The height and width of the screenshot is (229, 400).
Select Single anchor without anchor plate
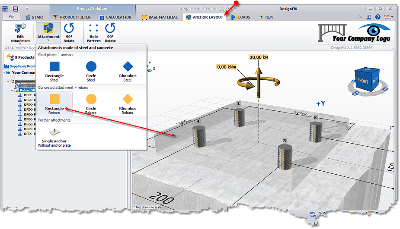pyautogui.click(x=54, y=138)
